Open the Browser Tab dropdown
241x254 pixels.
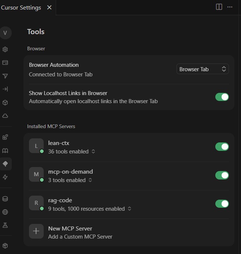coord(202,69)
